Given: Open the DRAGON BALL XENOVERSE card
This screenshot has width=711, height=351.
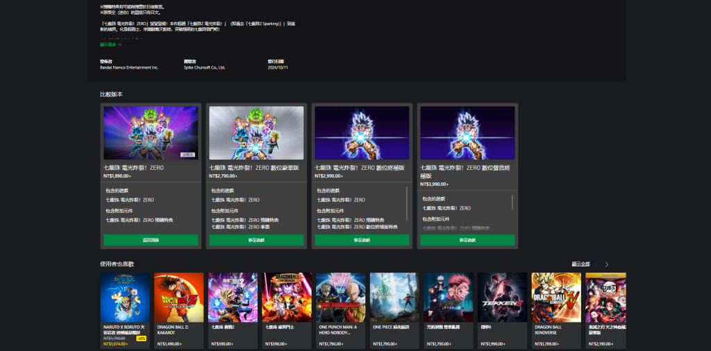Looking at the screenshot, I should pyautogui.click(x=556, y=311).
